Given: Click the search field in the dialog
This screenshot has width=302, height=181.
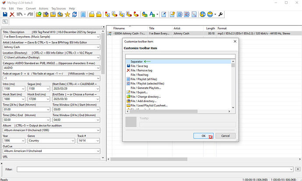Looking at the screenshot, I should (180, 56).
